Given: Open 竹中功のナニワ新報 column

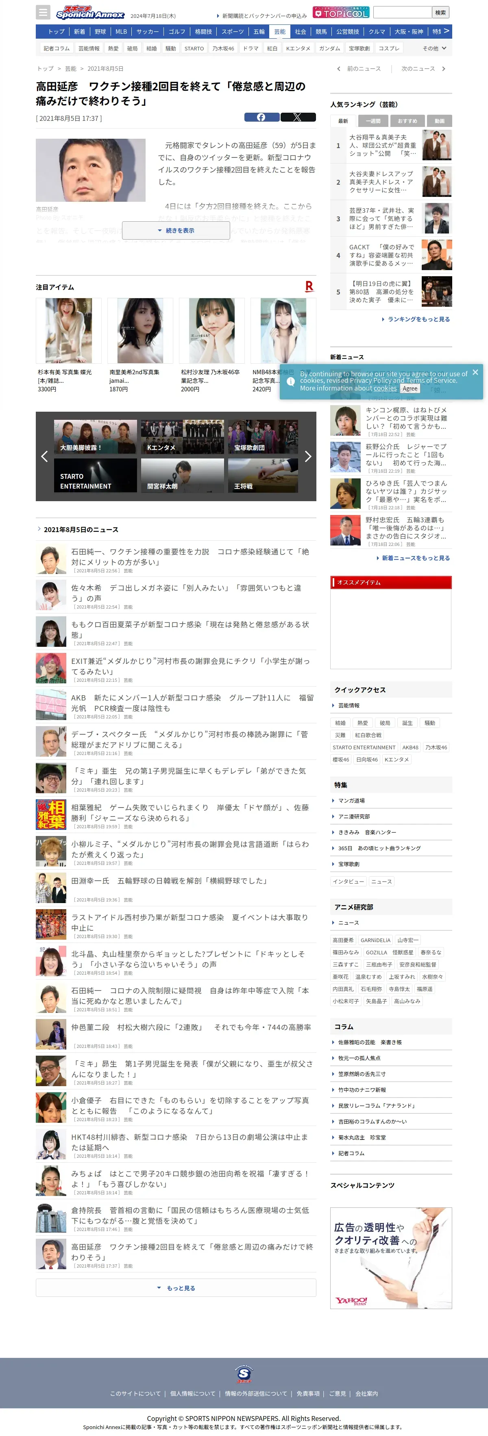Looking at the screenshot, I should coord(362,1090).
